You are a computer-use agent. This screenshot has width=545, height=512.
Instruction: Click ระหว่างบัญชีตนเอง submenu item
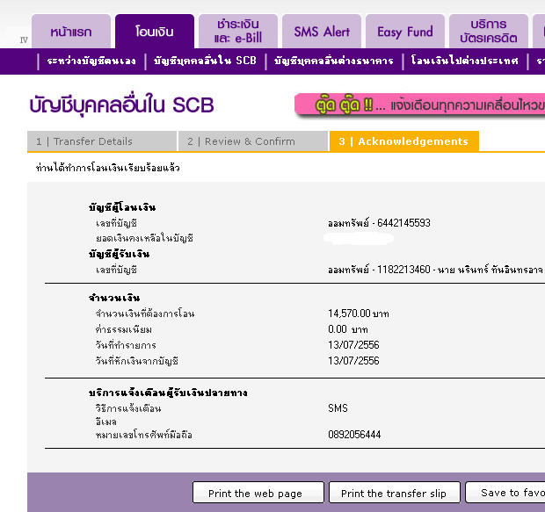(x=91, y=61)
